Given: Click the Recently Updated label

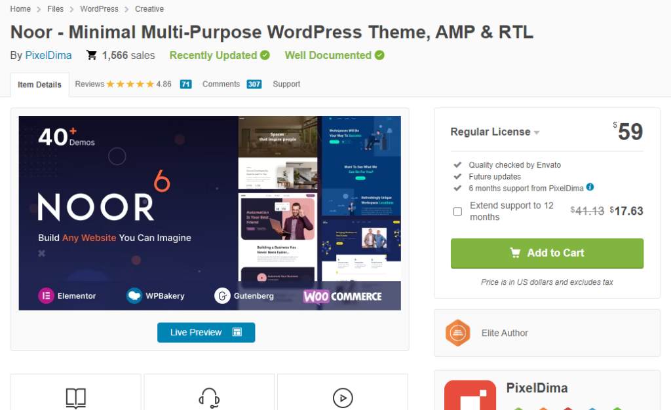Looking at the screenshot, I should [213, 55].
